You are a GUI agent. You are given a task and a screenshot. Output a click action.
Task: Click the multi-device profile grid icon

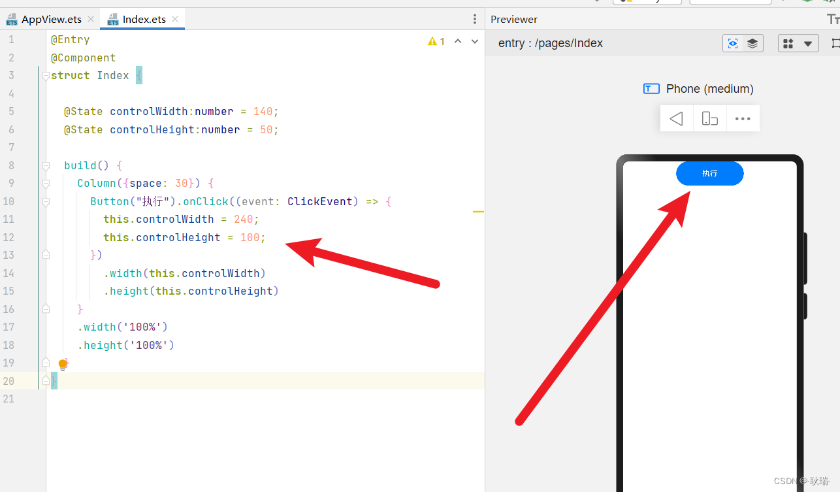tap(788, 44)
